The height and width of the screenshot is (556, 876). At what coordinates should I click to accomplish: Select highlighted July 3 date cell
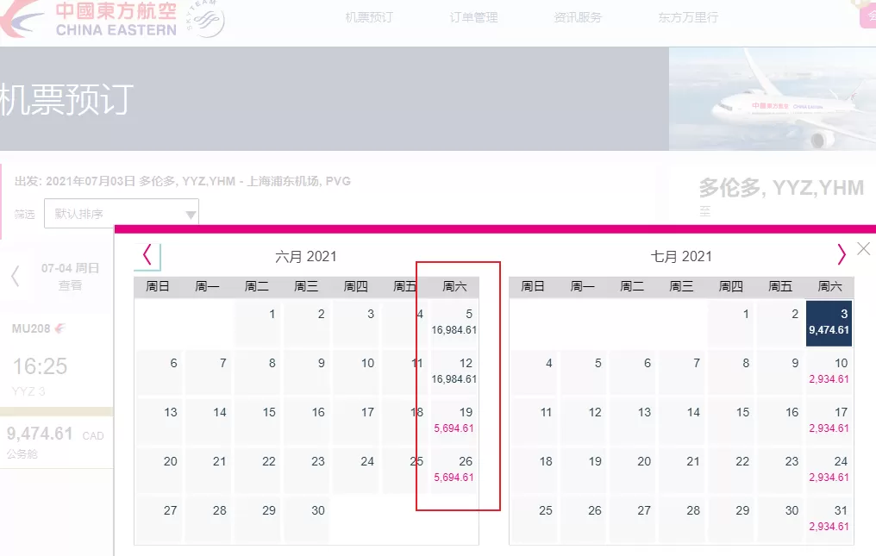[829, 322]
